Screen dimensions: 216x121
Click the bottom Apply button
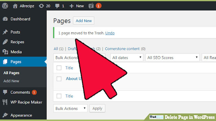97,109
